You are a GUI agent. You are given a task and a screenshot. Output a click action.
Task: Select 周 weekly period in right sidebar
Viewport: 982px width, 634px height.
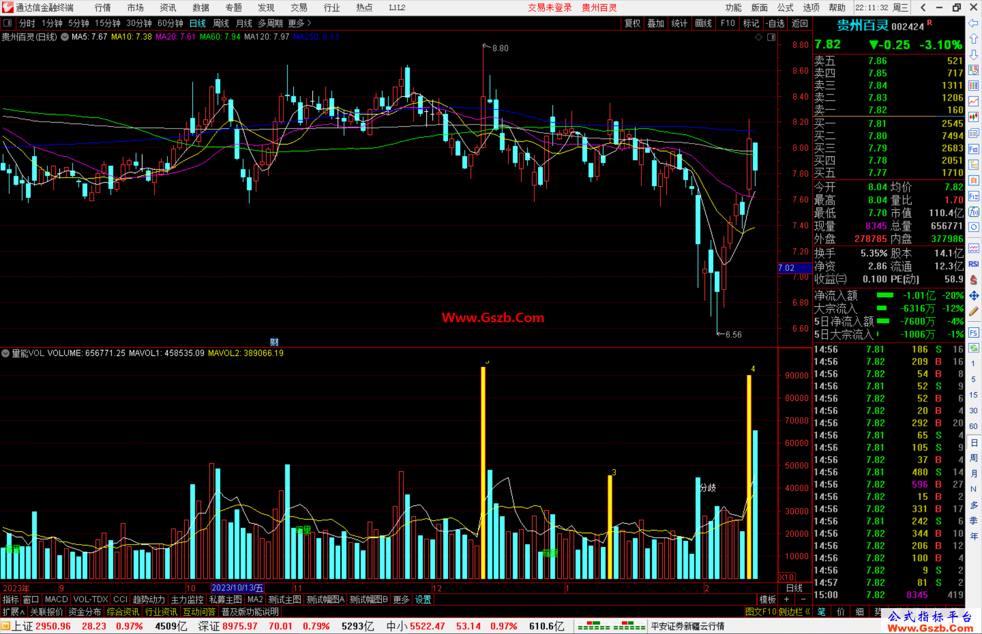(x=974, y=458)
